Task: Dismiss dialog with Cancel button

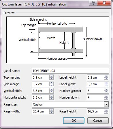Action: click(x=98, y=121)
